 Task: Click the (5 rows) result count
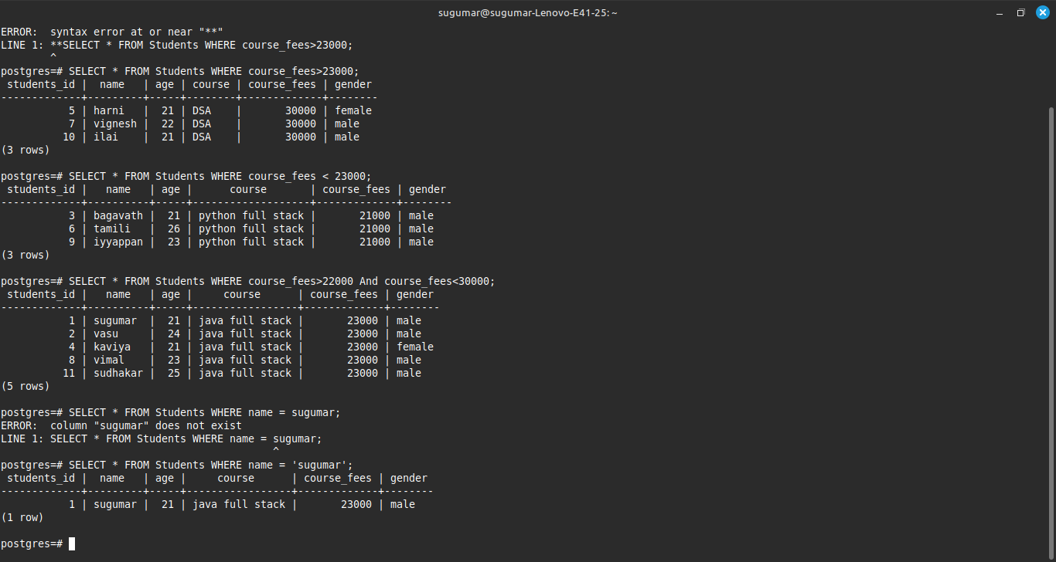coord(26,386)
